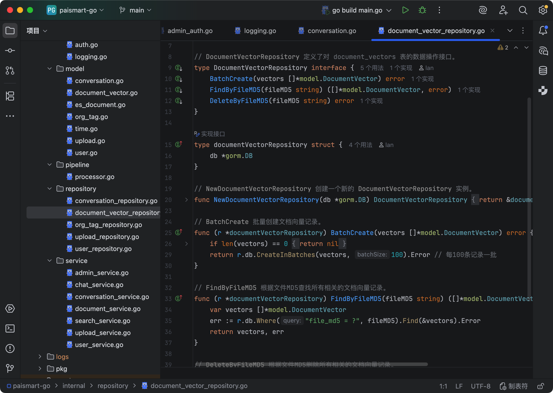
Task: Open the Pull Requests tool window
Action: 10,70
